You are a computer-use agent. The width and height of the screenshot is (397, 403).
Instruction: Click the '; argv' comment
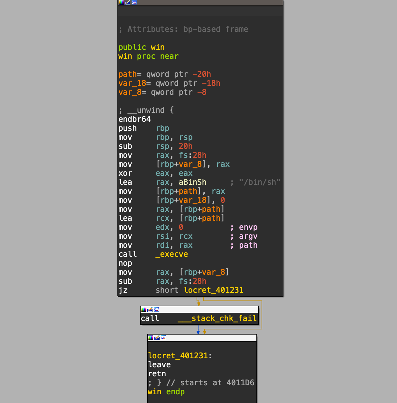(244, 236)
